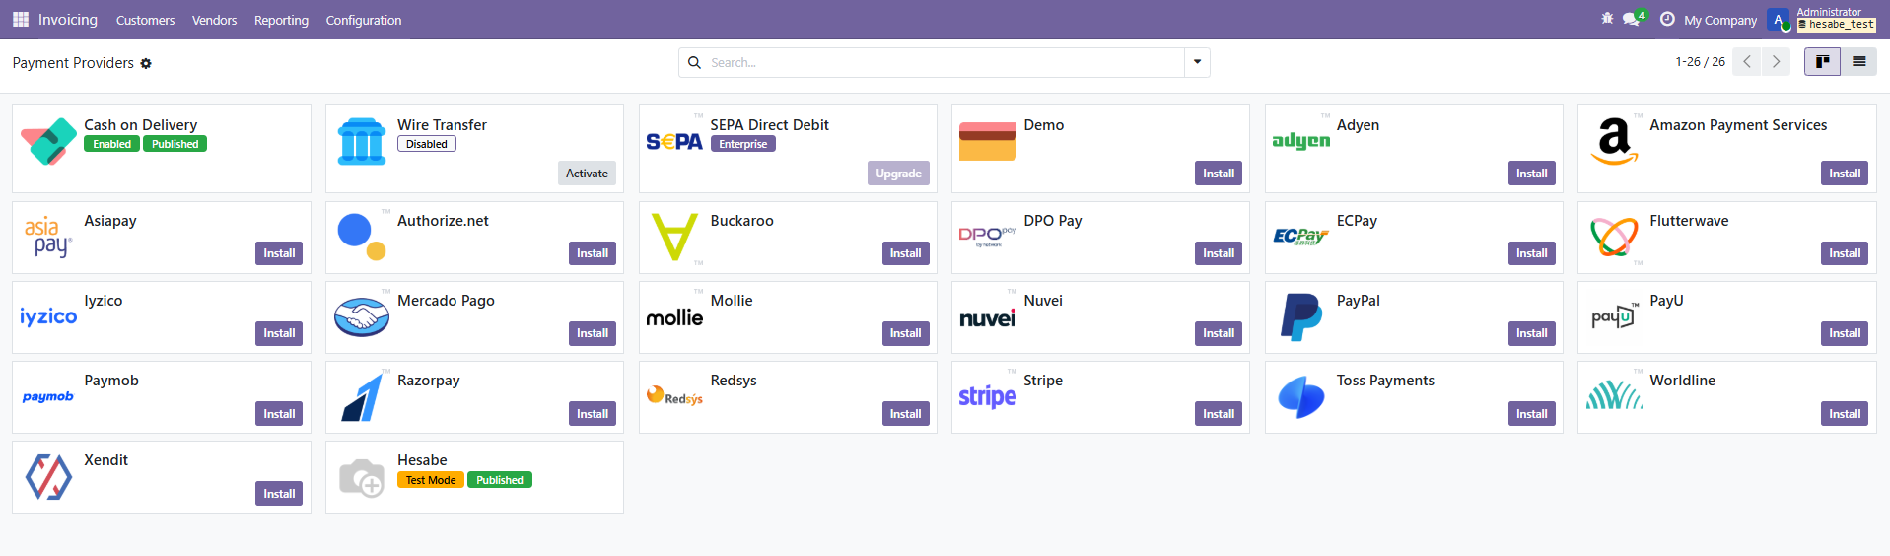Viewport: 1890px width, 556px height.
Task: Open the activities clock icon
Action: 1667,19
